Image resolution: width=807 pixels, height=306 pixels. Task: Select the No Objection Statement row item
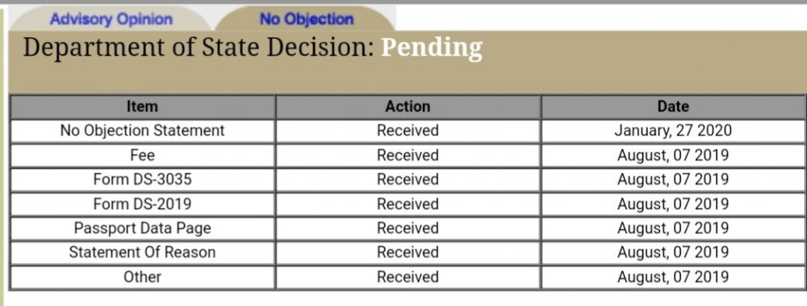pos(143,131)
